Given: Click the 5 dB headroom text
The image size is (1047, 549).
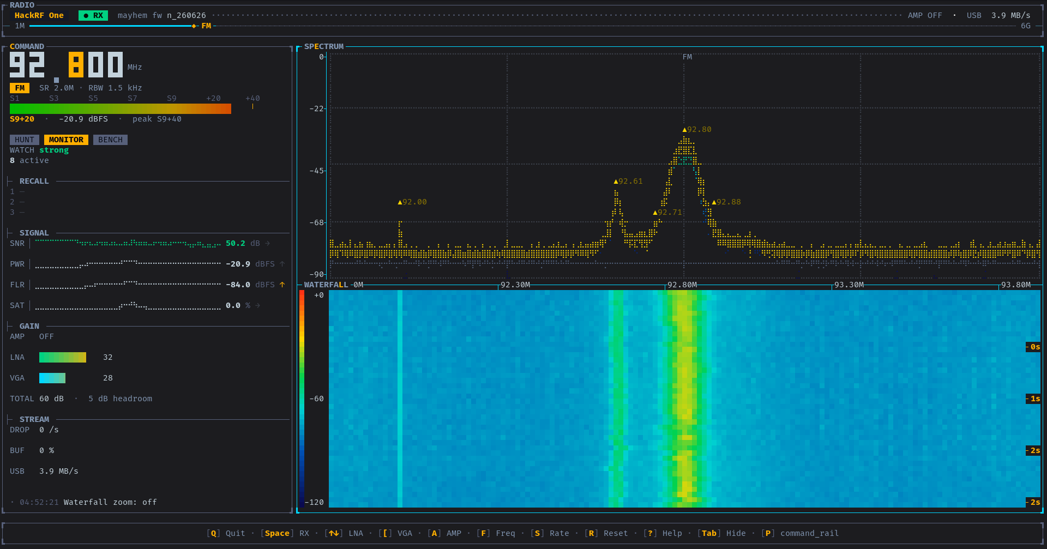Looking at the screenshot, I should 120,399.
